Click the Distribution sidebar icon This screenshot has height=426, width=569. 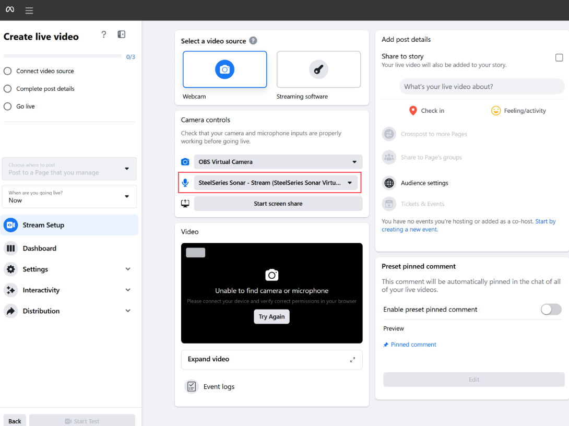pyautogui.click(x=10, y=311)
